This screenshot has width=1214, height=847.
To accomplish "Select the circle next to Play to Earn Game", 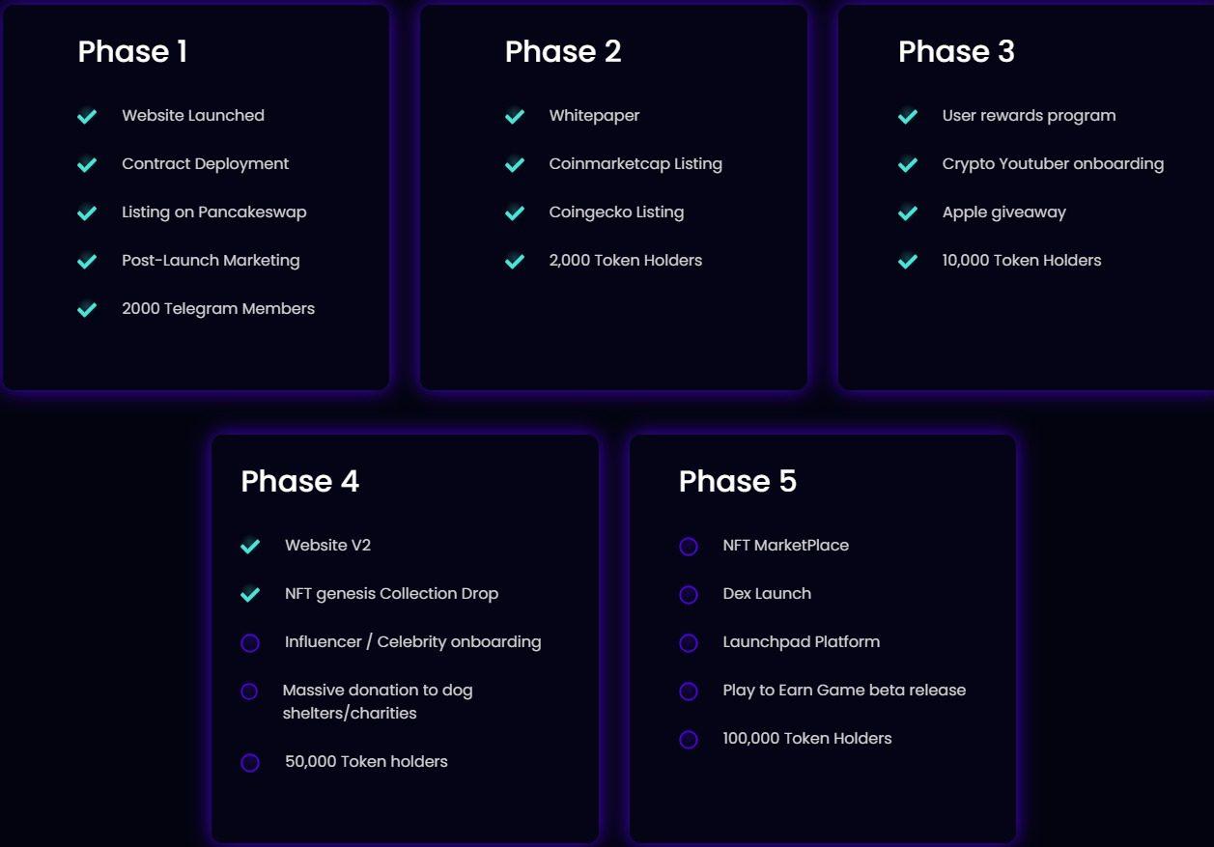I will pyautogui.click(x=689, y=692).
